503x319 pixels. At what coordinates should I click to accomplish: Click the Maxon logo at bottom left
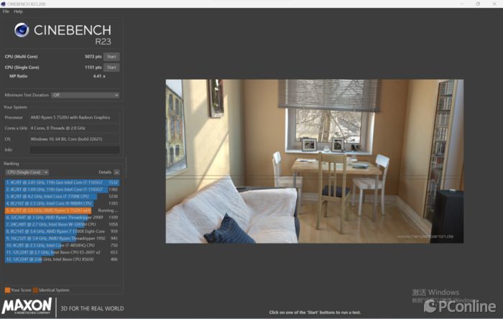(27, 306)
